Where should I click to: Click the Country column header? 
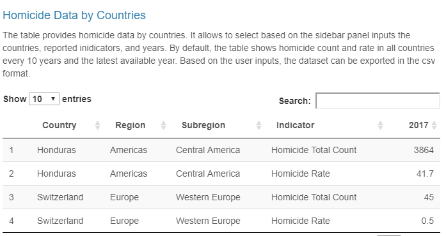click(x=59, y=125)
